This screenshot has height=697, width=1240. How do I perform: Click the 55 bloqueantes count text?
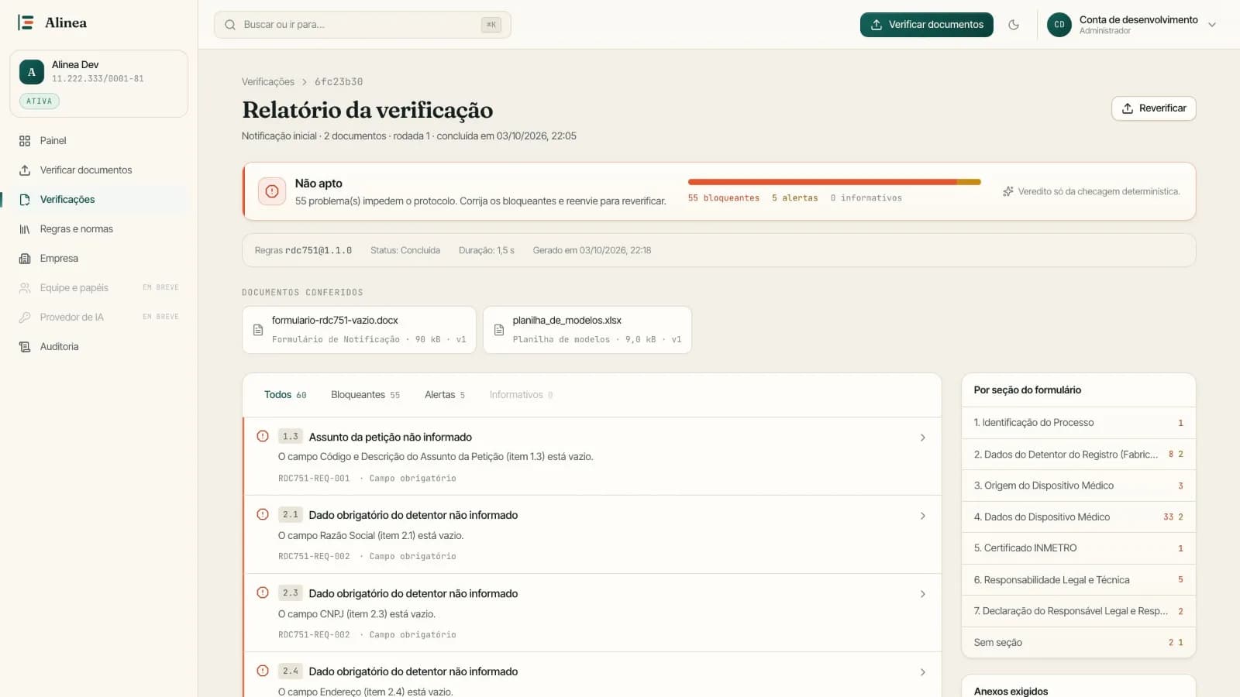724,198
